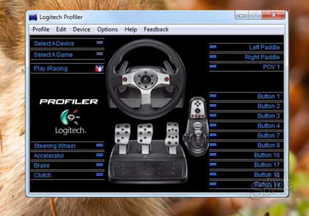The height and width of the screenshot is (216, 309).
Task: Close the Logitech Profiler window
Action: point(273,15)
